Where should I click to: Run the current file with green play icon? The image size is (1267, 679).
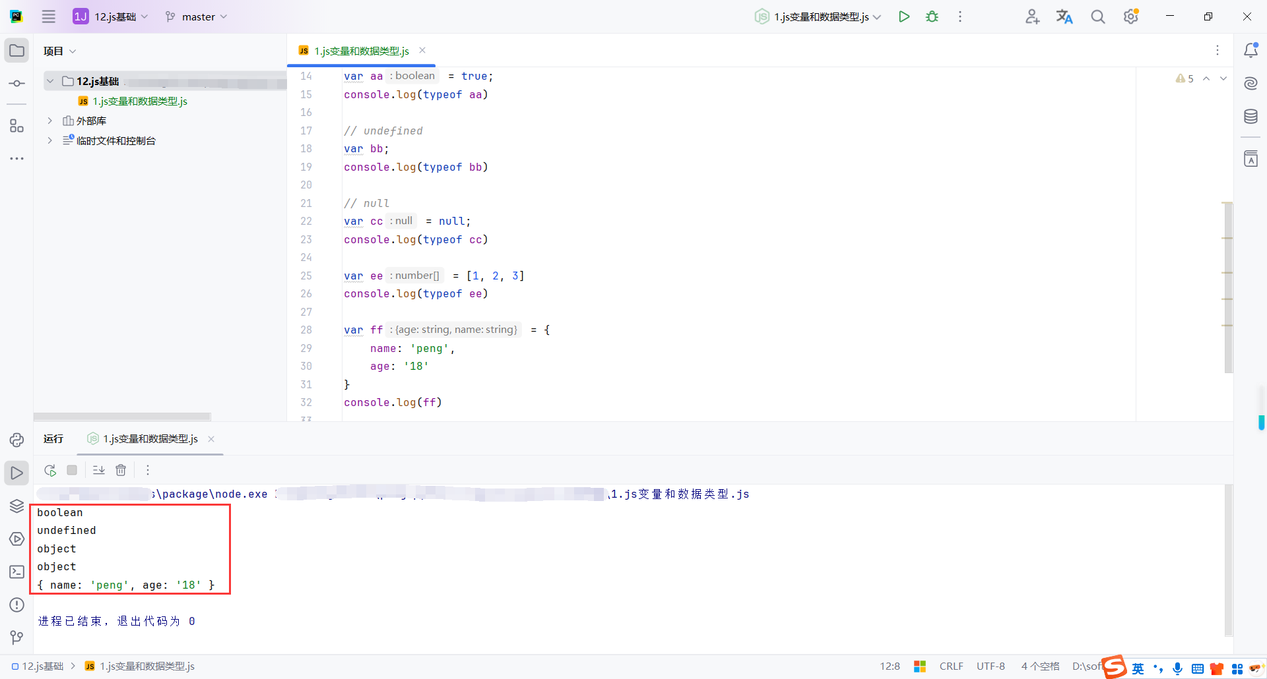904,16
